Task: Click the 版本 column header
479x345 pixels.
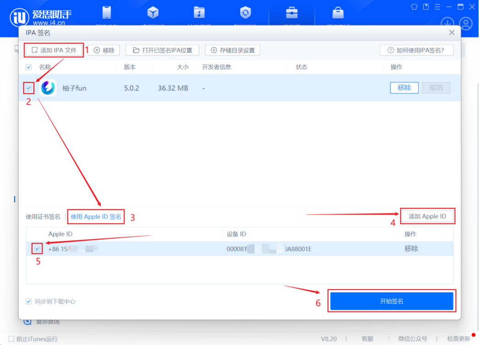Action: (x=130, y=67)
